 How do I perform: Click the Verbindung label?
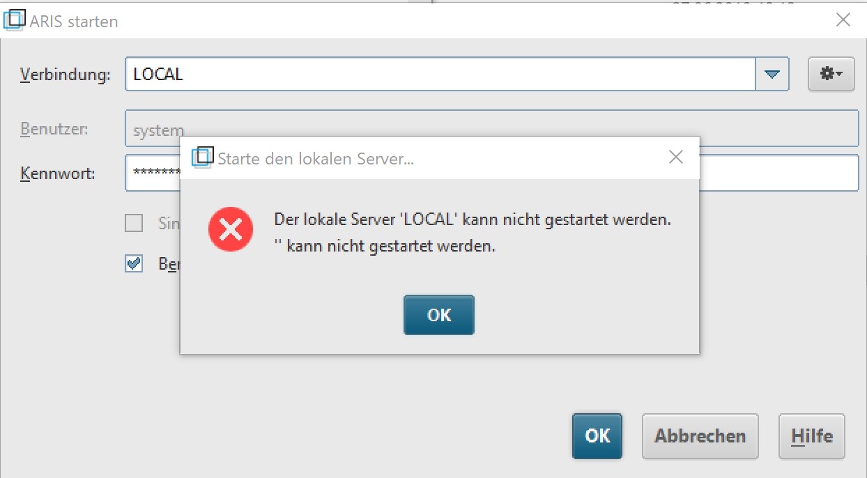(66, 75)
